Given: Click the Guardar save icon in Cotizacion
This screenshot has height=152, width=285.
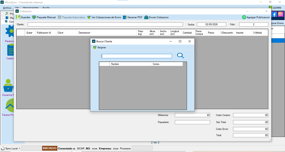Looking at the screenshot, I should (18, 17).
